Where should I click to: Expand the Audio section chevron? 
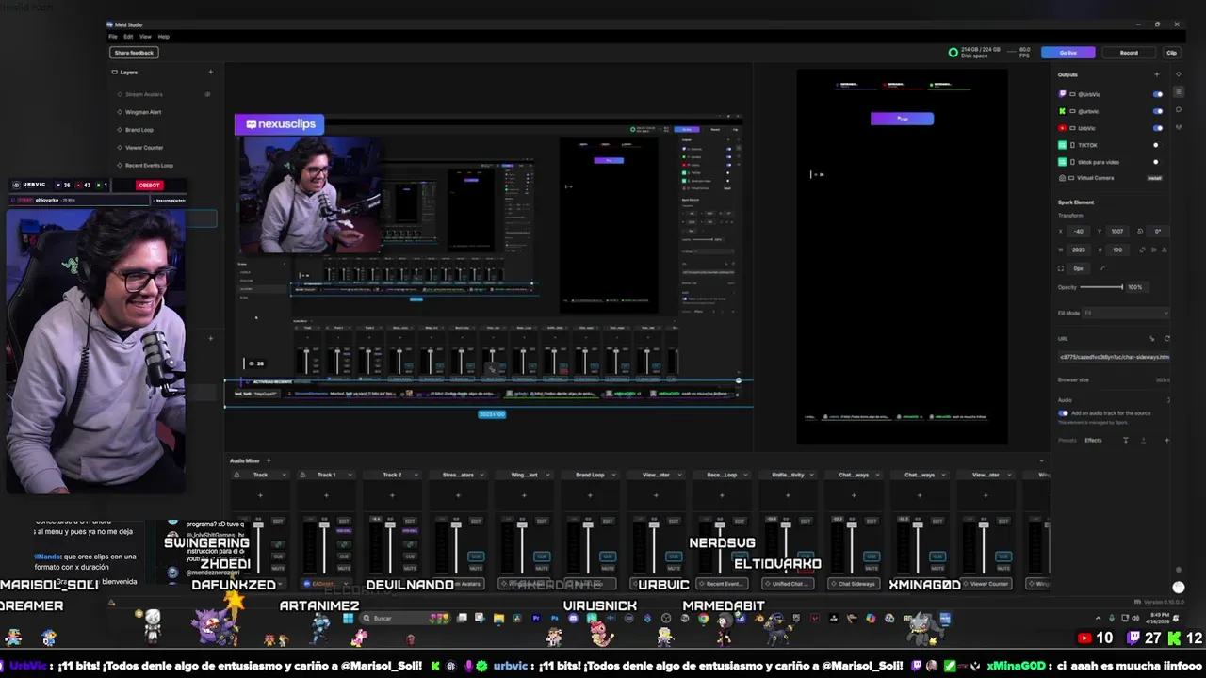(1167, 400)
